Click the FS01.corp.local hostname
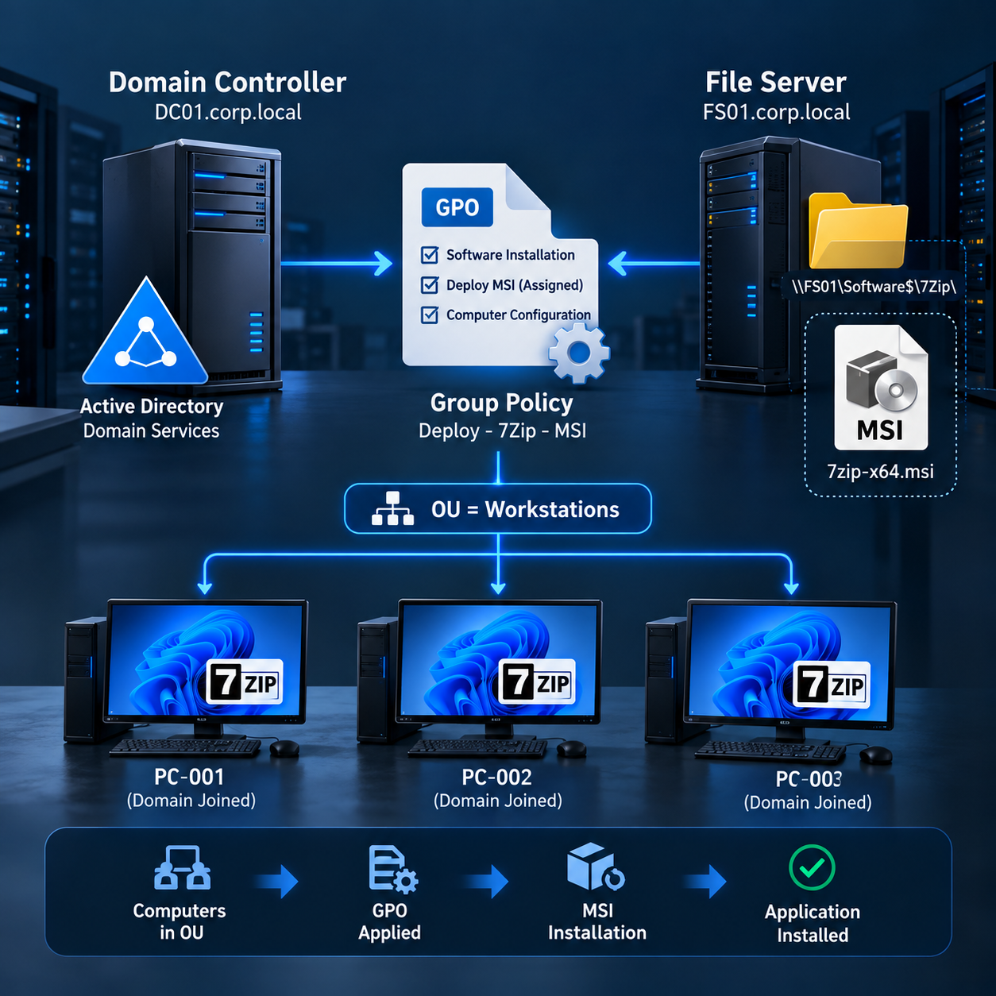 (777, 112)
